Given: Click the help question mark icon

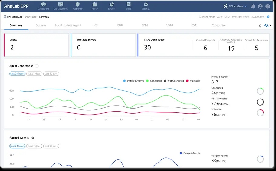Looking at the screenshot, I should coord(268,6).
